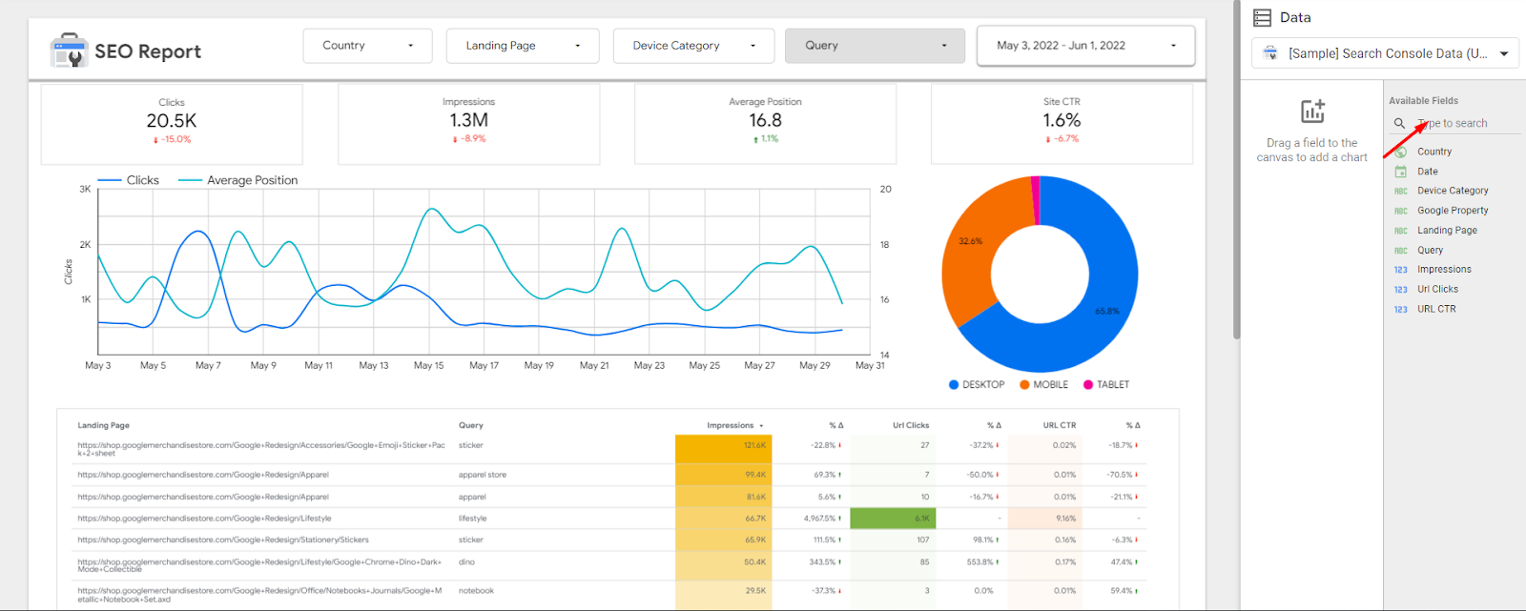Sort table by Landing Page column header
This screenshot has height=611, width=1526.
pyautogui.click(x=103, y=426)
